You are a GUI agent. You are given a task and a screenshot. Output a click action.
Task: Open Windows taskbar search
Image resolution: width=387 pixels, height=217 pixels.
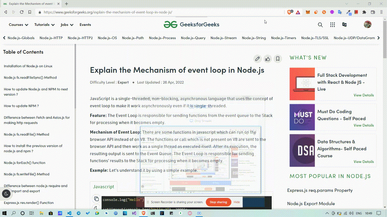[14, 213]
